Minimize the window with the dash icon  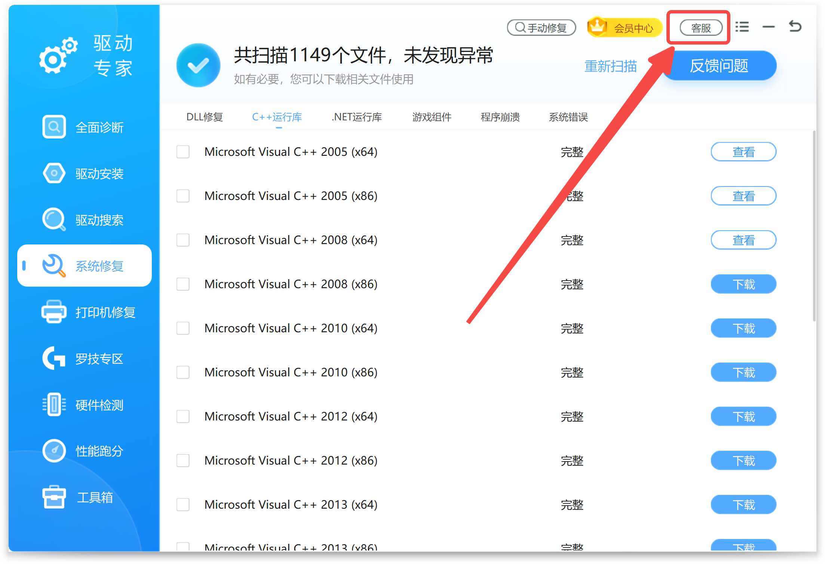769,27
